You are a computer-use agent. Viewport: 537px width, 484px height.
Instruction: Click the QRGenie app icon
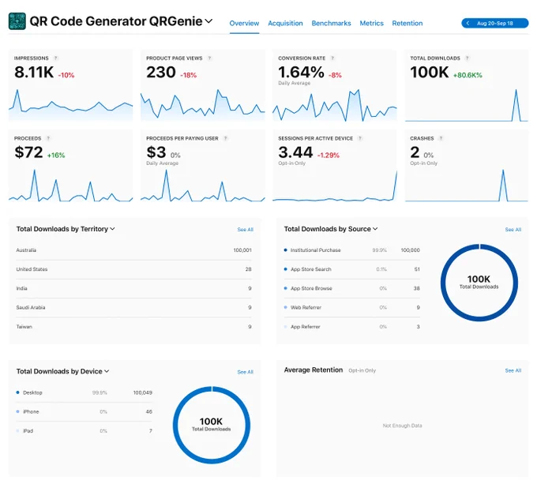[17, 21]
